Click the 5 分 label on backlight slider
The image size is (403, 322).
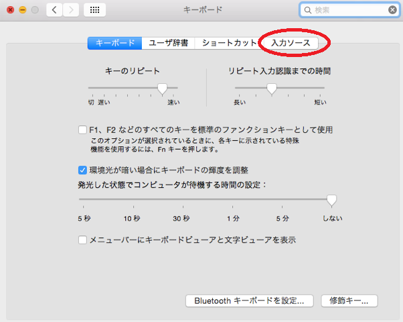tap(283, 219)
